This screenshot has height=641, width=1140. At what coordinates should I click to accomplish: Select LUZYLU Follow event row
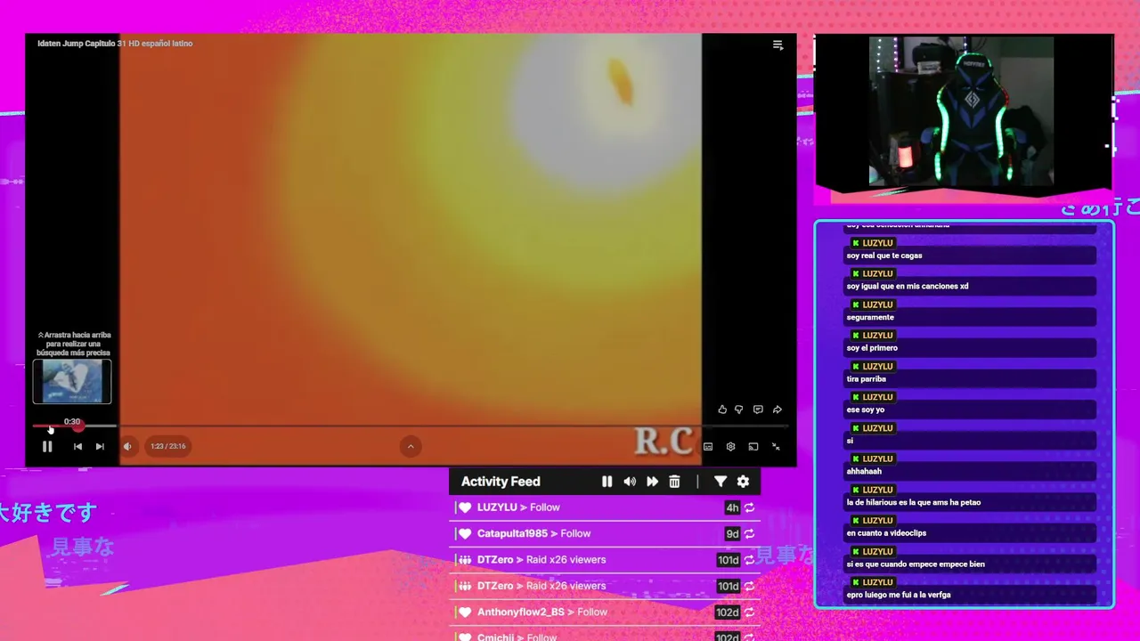[606, 507]
